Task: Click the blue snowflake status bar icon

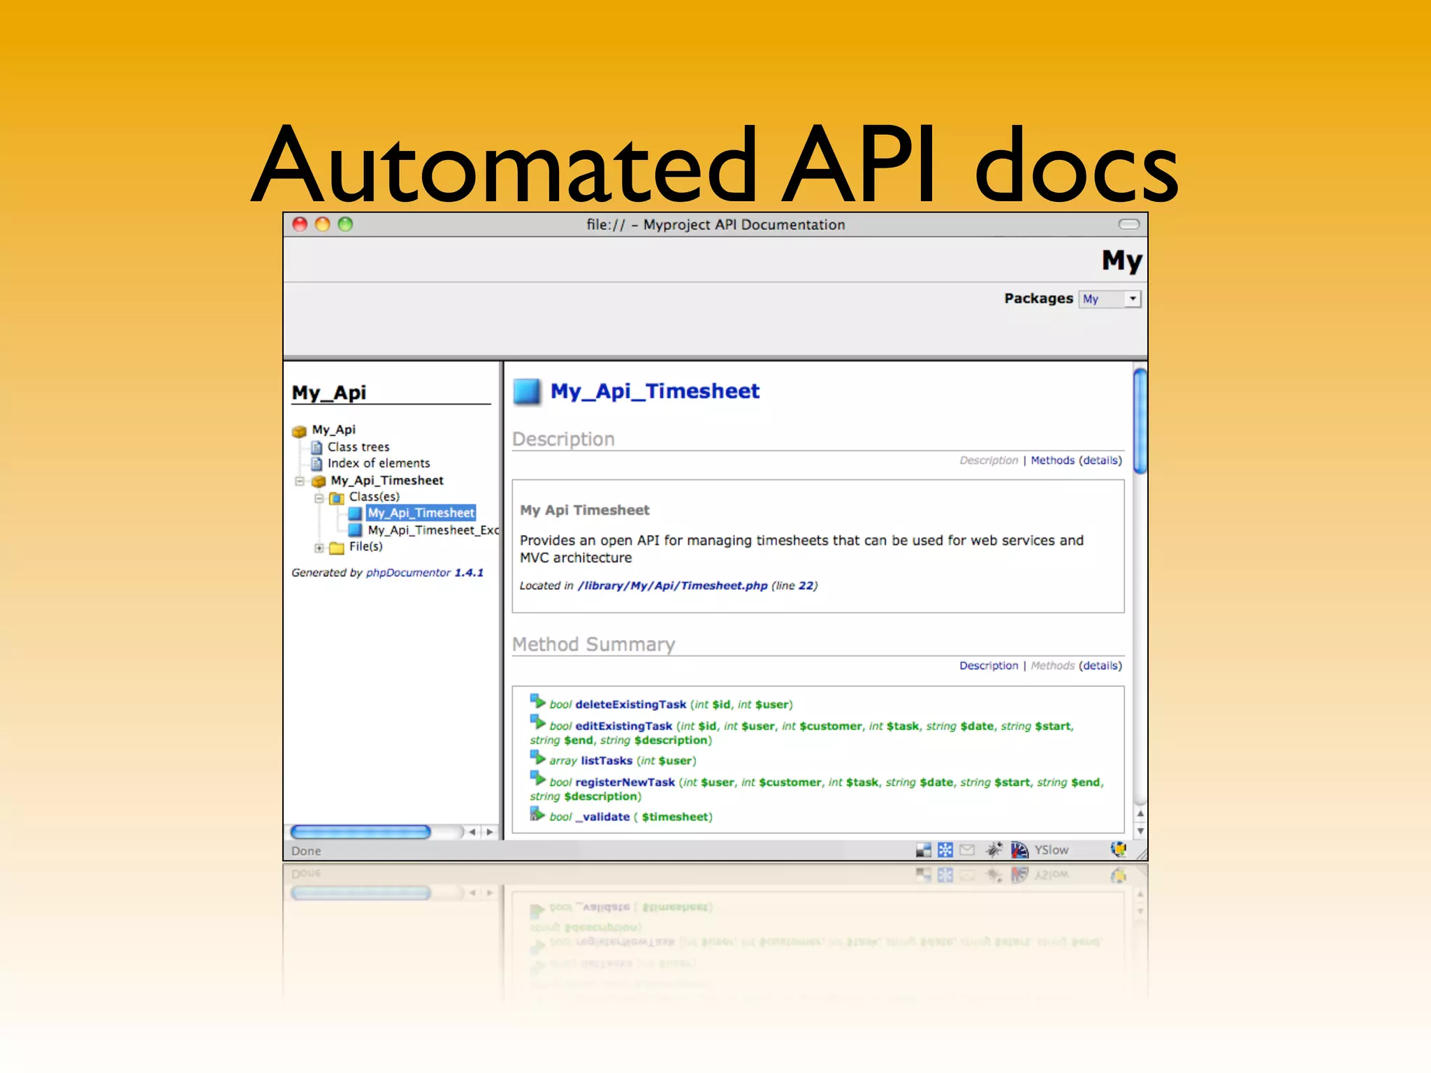Action: [945, 850]
